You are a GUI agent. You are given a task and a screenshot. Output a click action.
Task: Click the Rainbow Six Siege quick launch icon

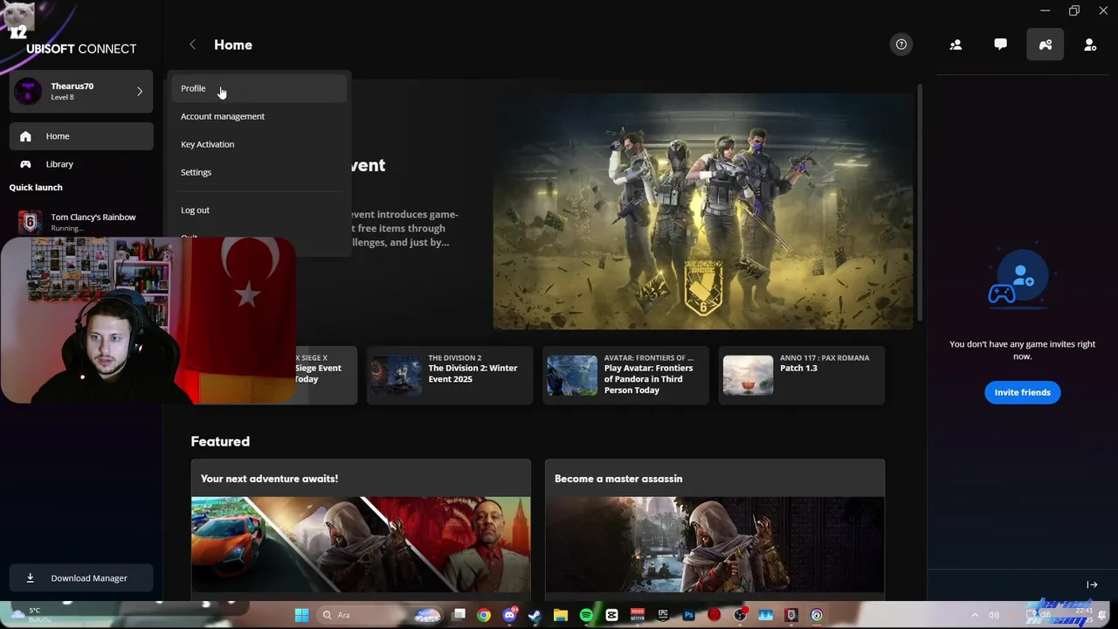[x=30, y=222]
